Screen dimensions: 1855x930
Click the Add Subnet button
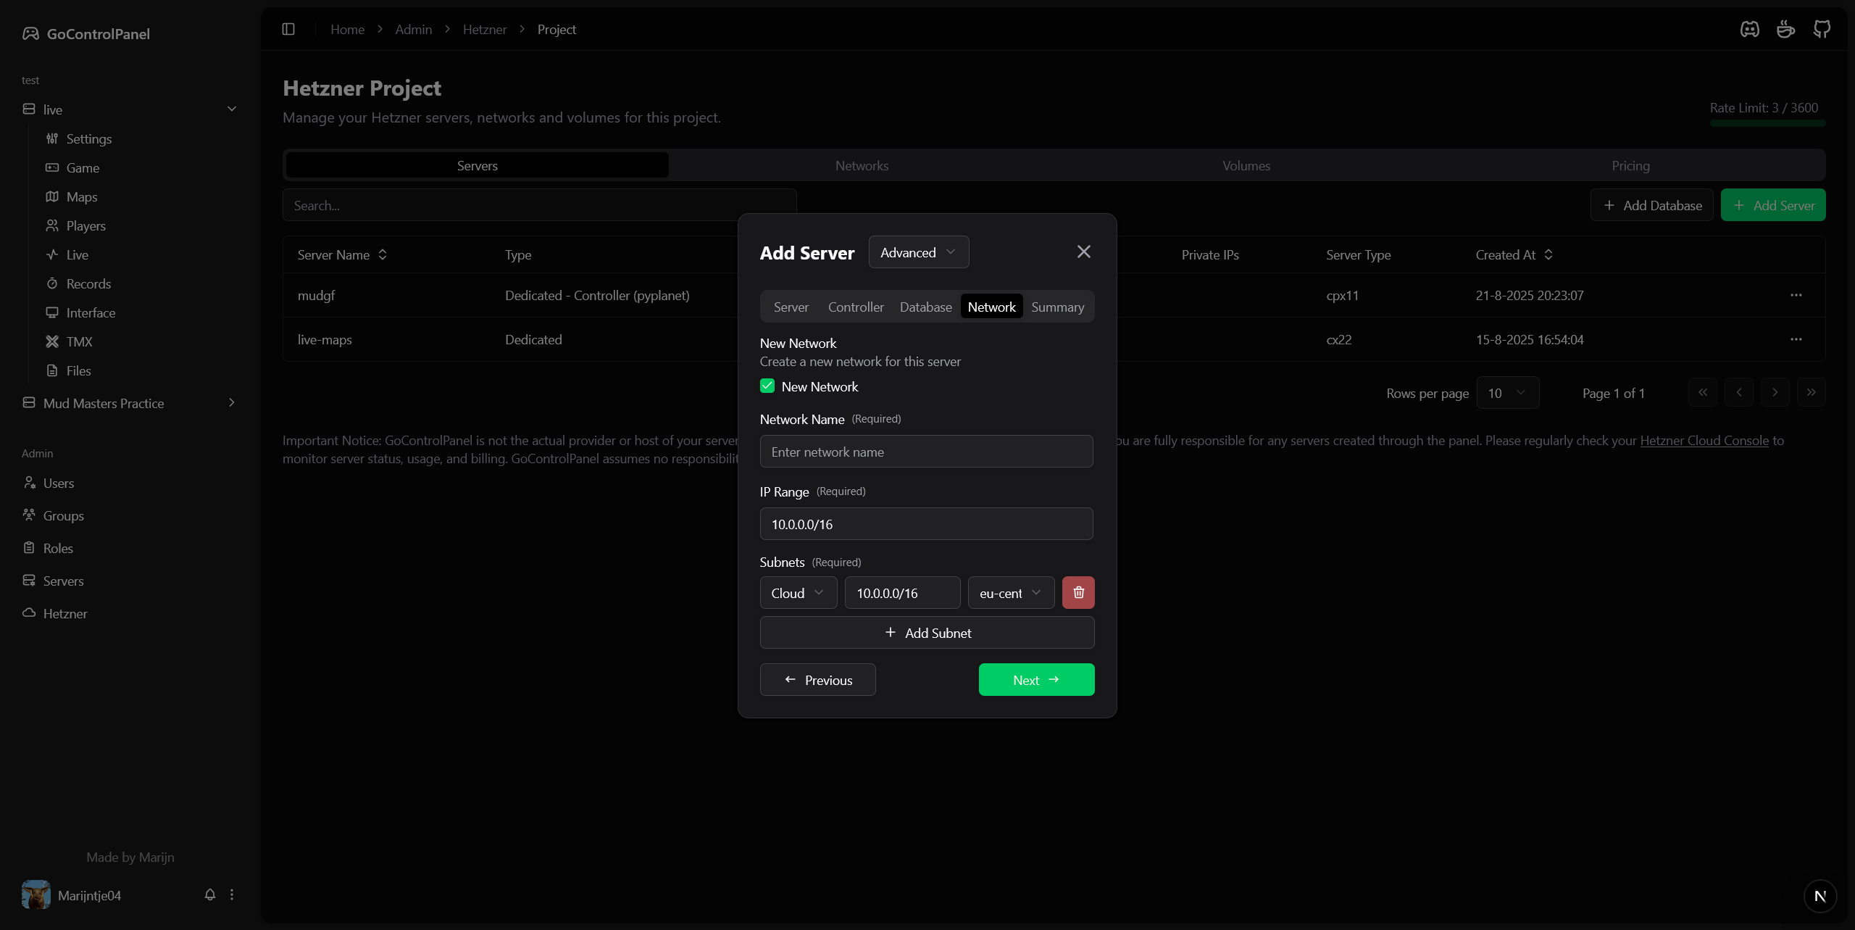[x=927, y=633]
